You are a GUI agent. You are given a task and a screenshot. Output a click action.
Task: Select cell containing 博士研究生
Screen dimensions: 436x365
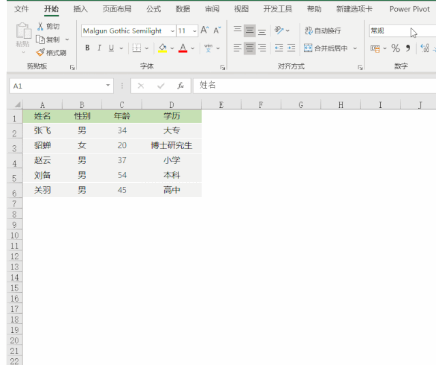[172, 145]
